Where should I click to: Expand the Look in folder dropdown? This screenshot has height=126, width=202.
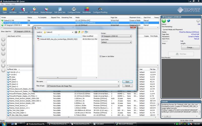click(x=72, y=32)
